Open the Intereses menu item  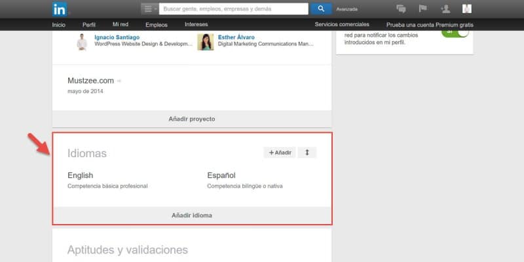196,24
